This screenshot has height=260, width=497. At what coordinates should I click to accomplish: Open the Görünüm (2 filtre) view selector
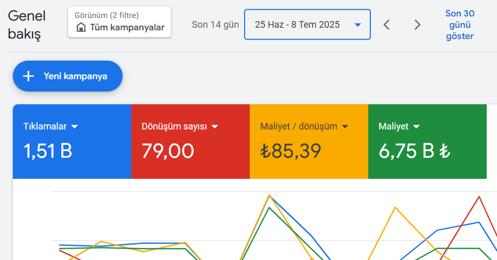[119, 22]
